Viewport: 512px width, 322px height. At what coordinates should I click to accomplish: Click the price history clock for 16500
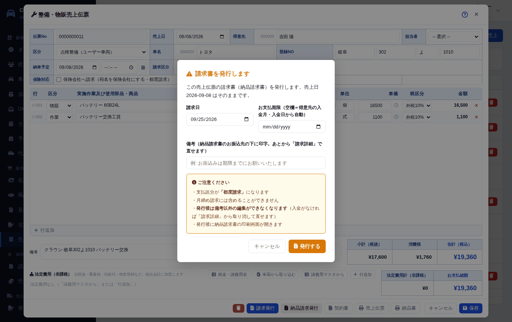tap(396, 106)
